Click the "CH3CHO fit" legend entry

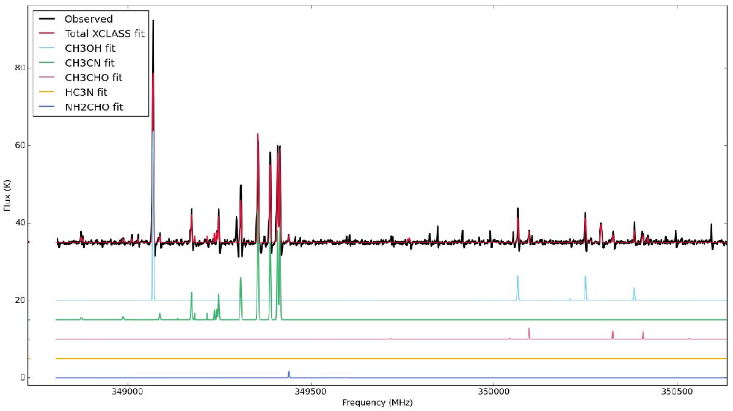(93, 78)
